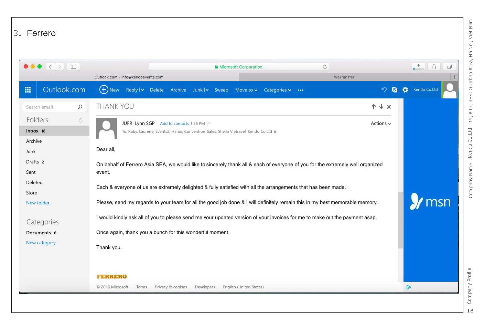Image resolution: width=495 pixels, height=330 pixels.
Task: Click the THANK YOU subject line
Action: (x=115, y=107)
